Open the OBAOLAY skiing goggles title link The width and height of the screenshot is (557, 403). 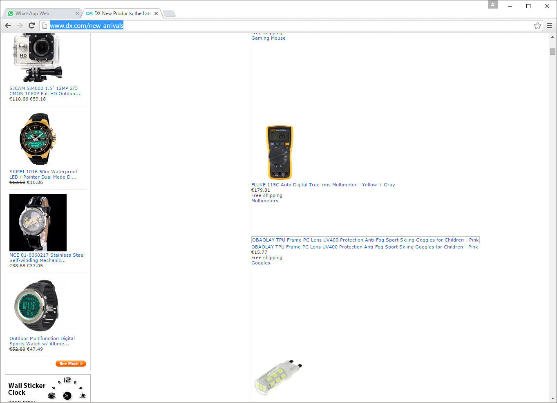365,247
